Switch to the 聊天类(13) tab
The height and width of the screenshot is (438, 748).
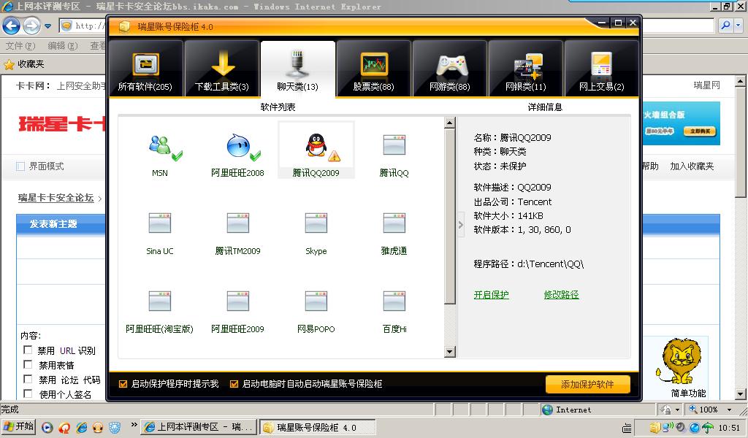coord(298,69)
